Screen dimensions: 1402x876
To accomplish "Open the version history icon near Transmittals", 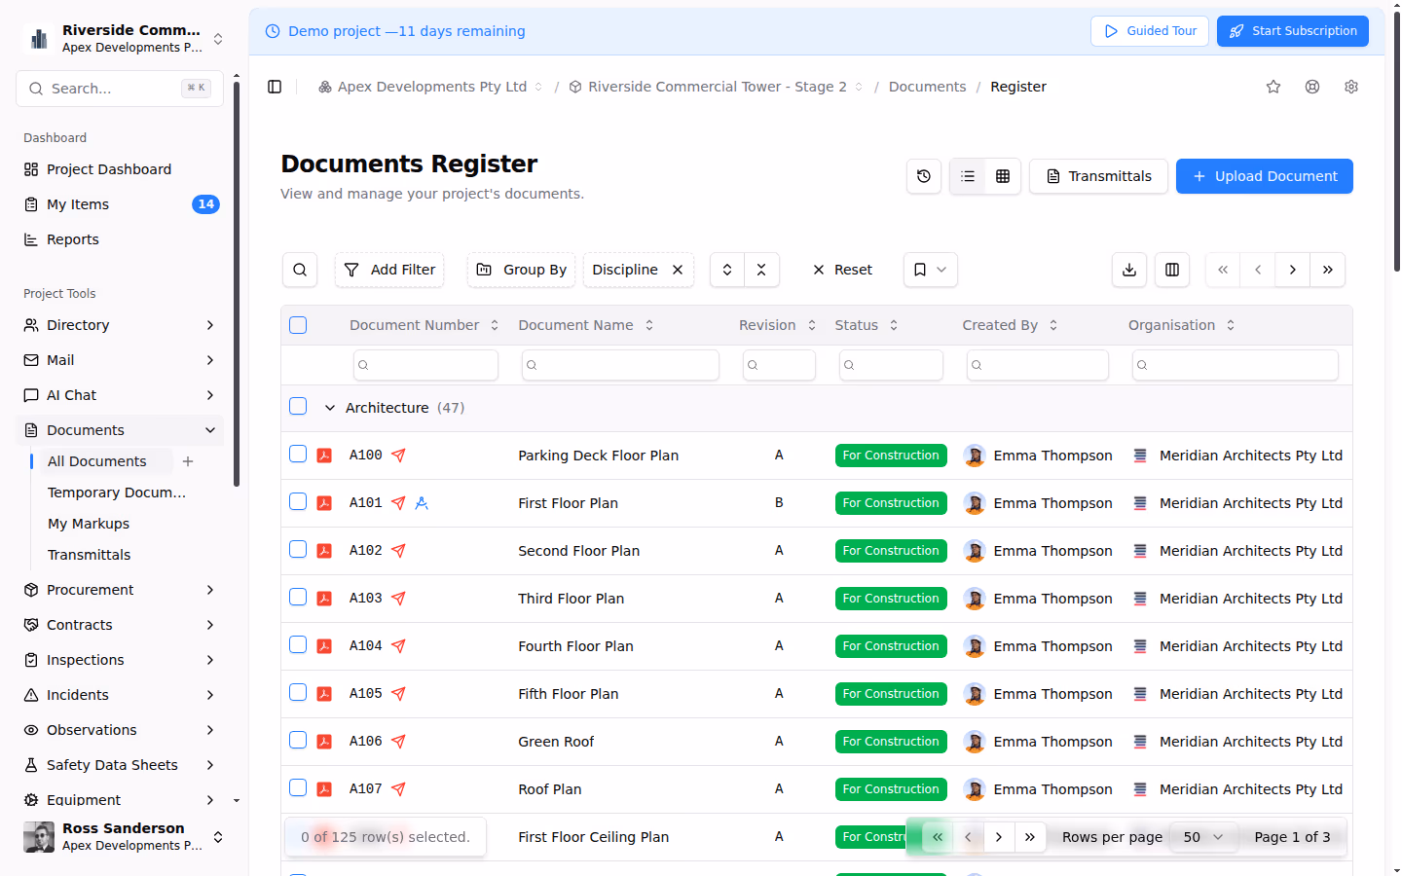I will click(923, 176).
